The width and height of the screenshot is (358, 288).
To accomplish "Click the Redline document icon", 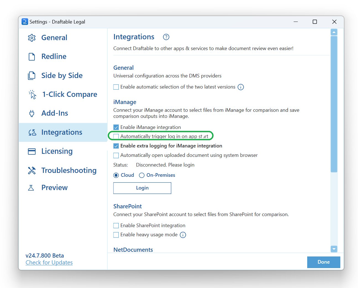I will pos(32,57).
